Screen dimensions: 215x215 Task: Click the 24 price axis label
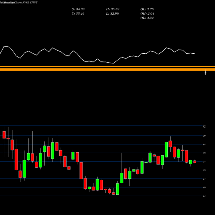coord(204,179)
